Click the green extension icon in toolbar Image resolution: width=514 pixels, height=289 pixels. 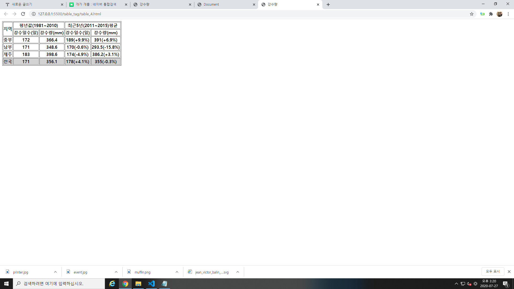tap(482, 14)
